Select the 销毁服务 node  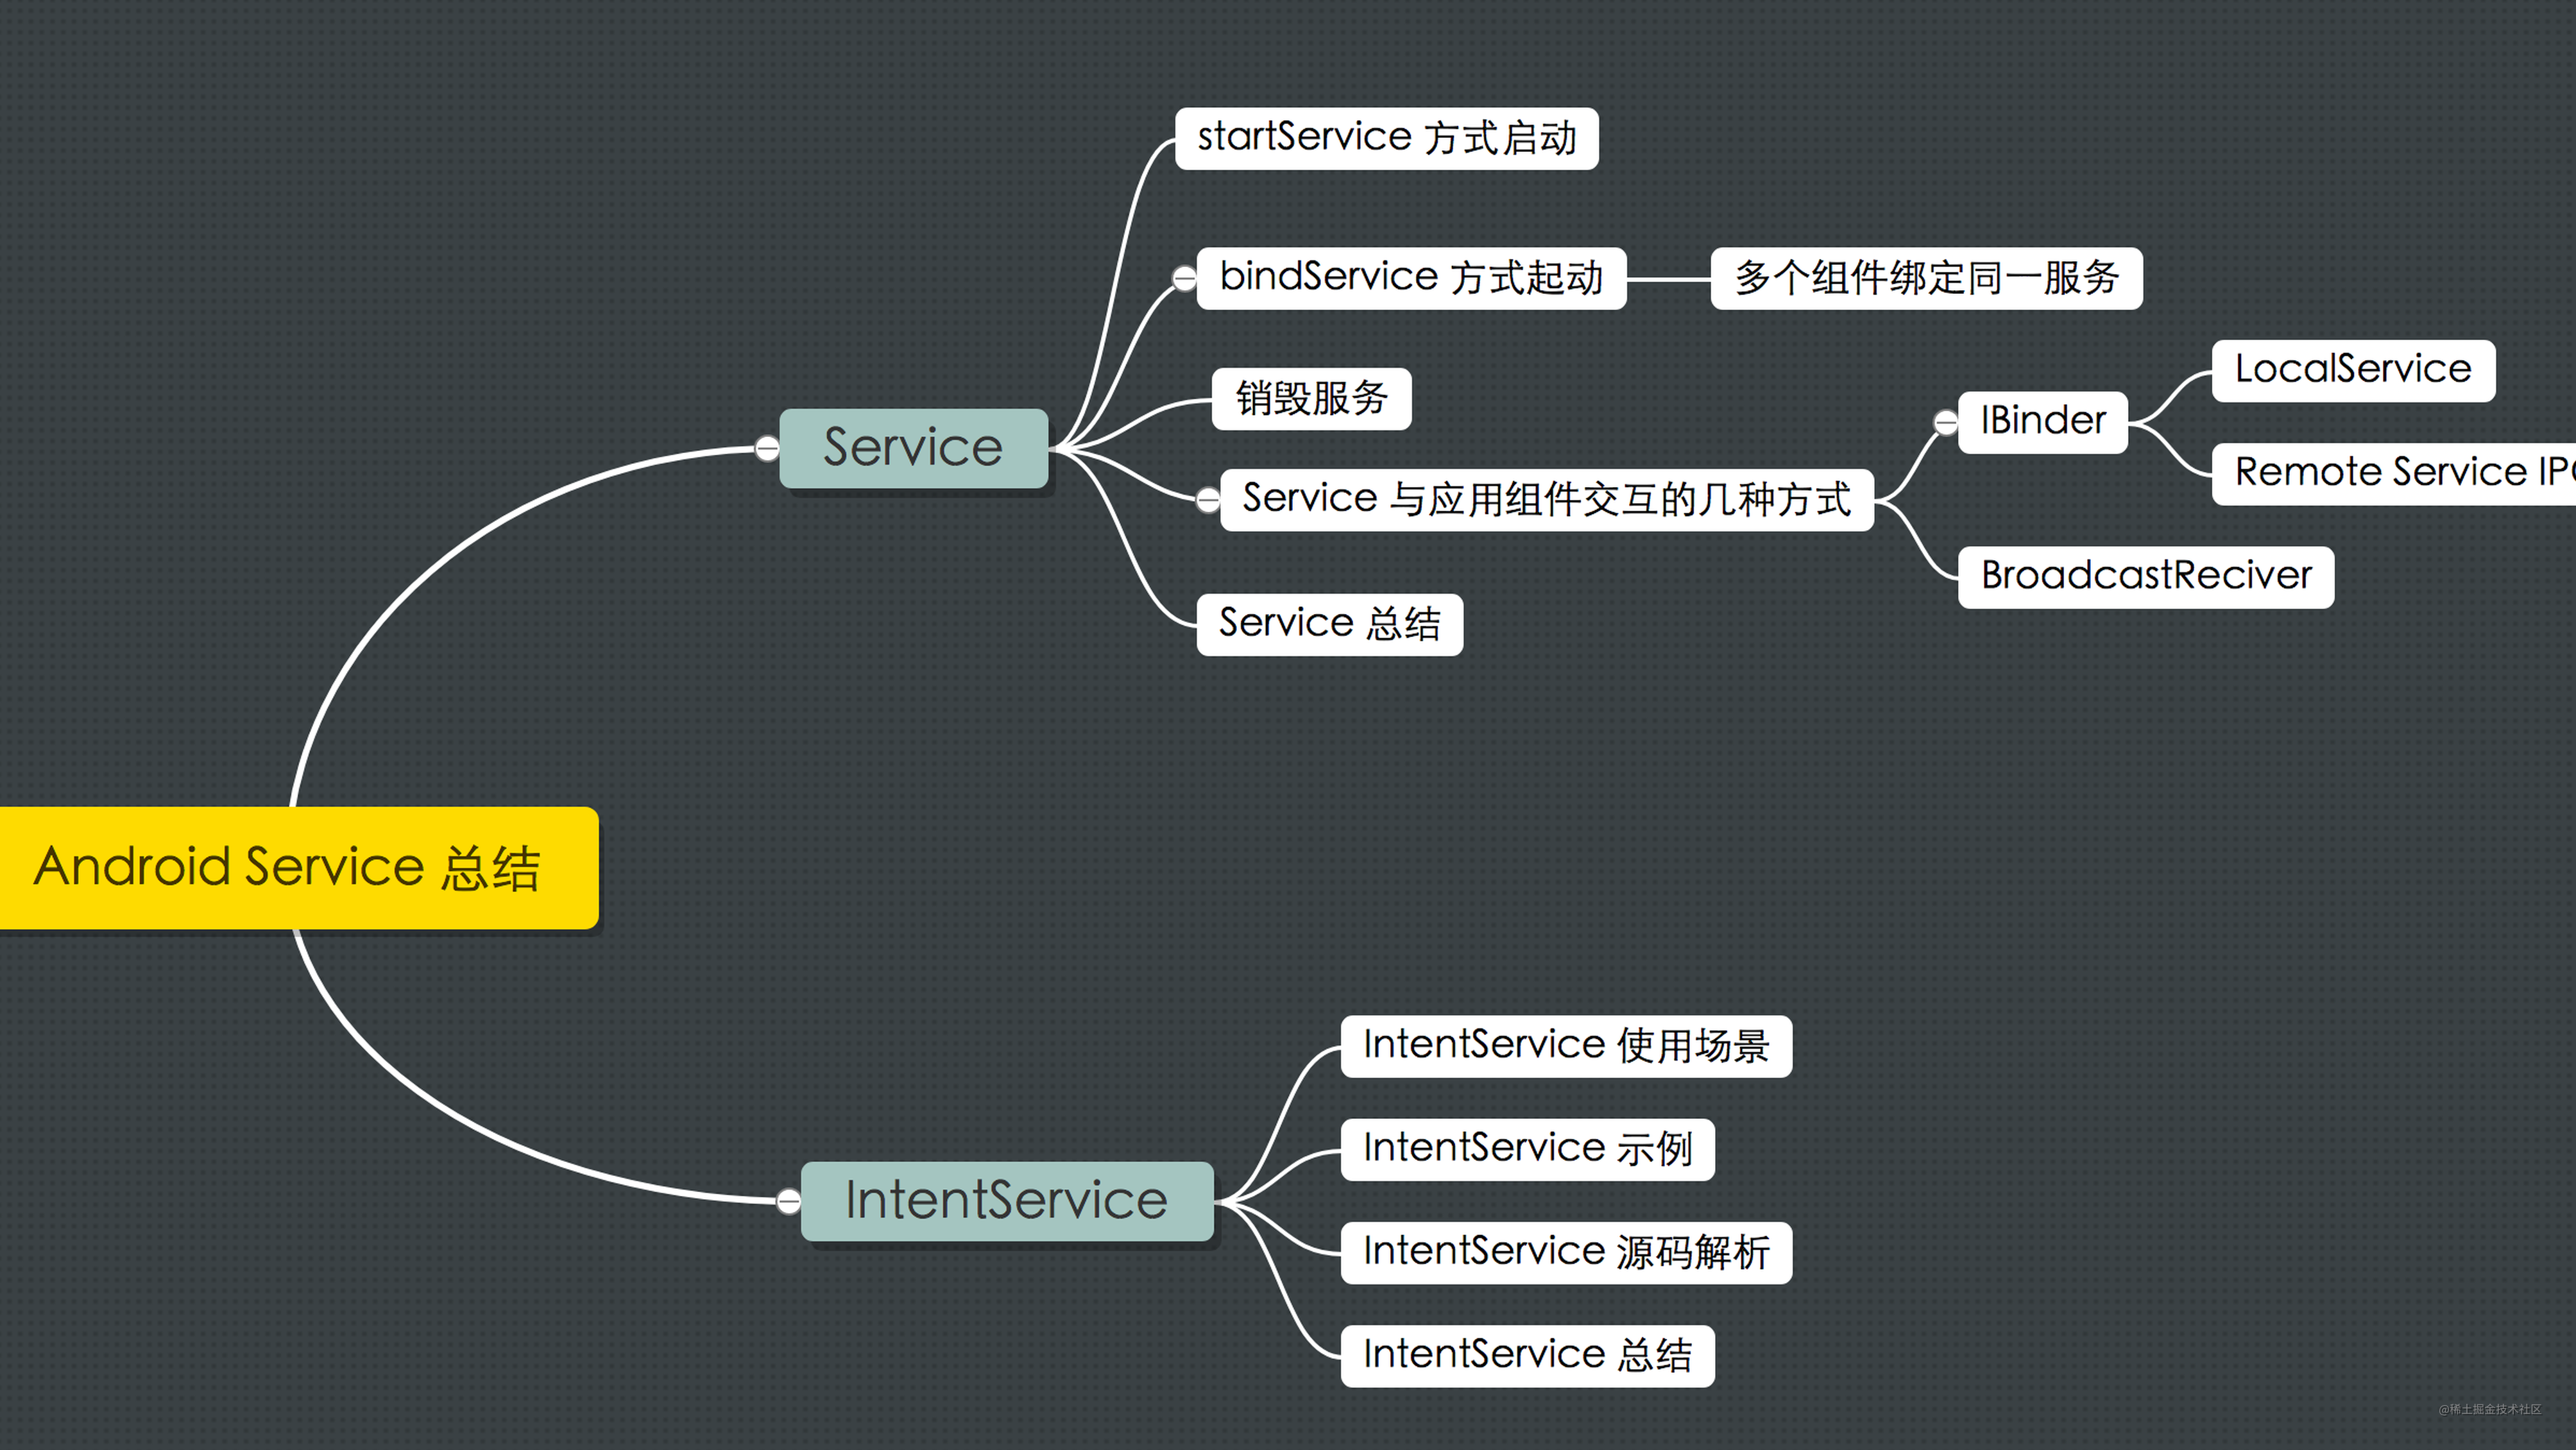[x=1311, y=399]
